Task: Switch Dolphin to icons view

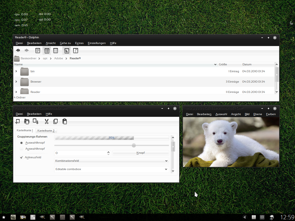Action: [38, 51]
